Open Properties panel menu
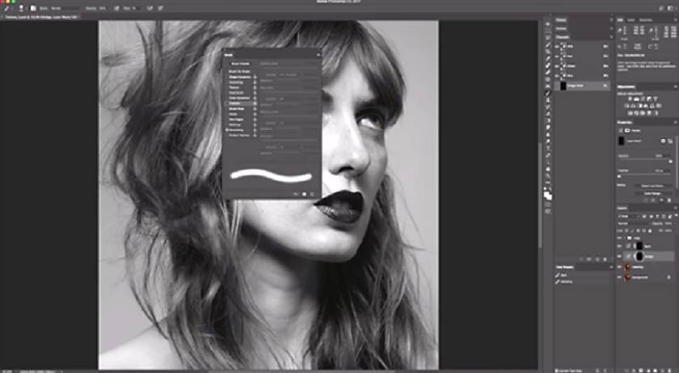Image resolution: width=679 pixels, height=373 pixels. coord(675,123)
